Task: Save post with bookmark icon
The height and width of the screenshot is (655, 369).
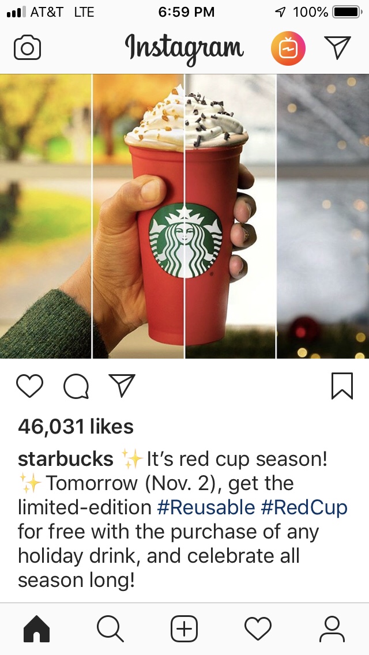Action: [x=342, y=386]
